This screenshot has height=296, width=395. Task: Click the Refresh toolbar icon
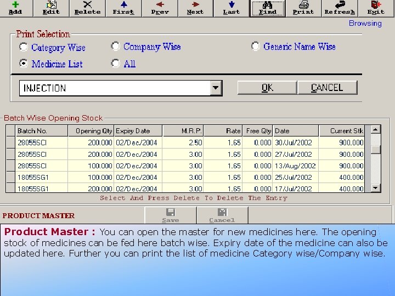tap(340, 8)
